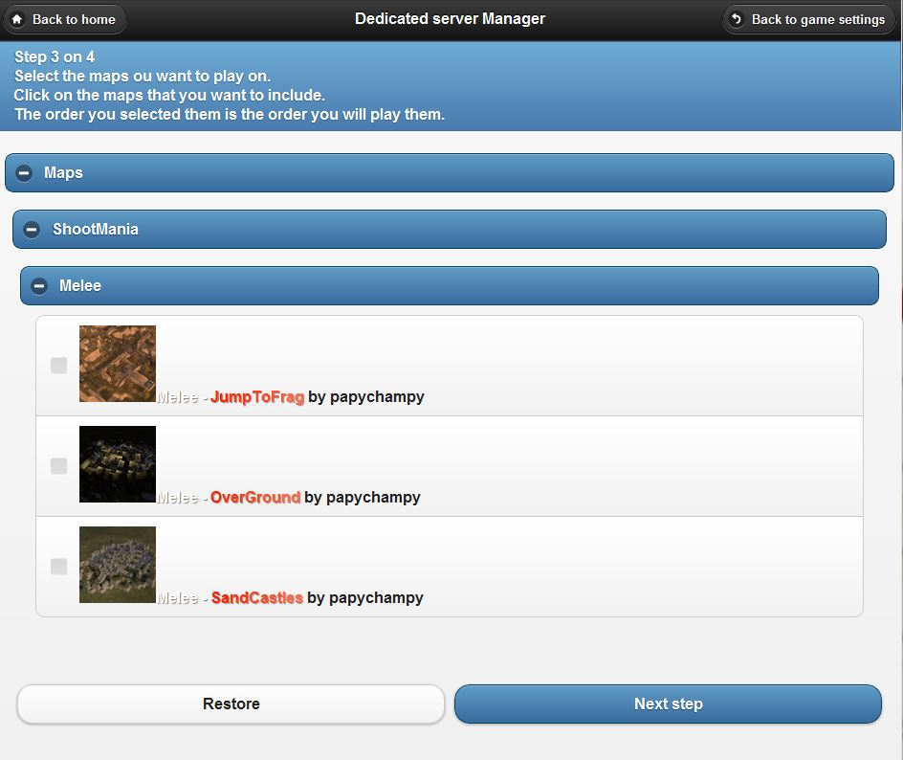Proceed with the Next step button
This screenshot has width=903, height=760.
668,704
